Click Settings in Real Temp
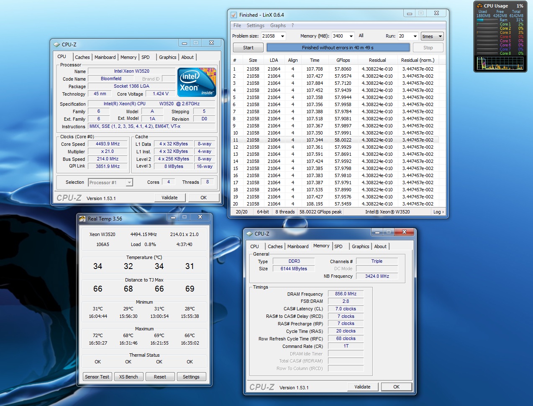This screenshot has height=406, width=533. point(191,377)
